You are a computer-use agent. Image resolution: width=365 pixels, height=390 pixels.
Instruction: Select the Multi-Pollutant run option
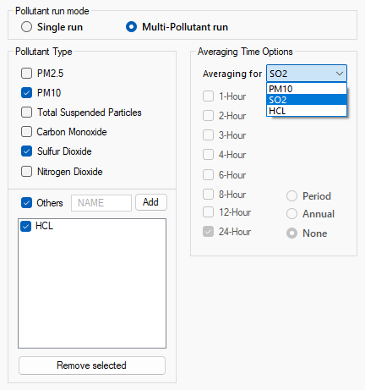(x=131, y=27)
